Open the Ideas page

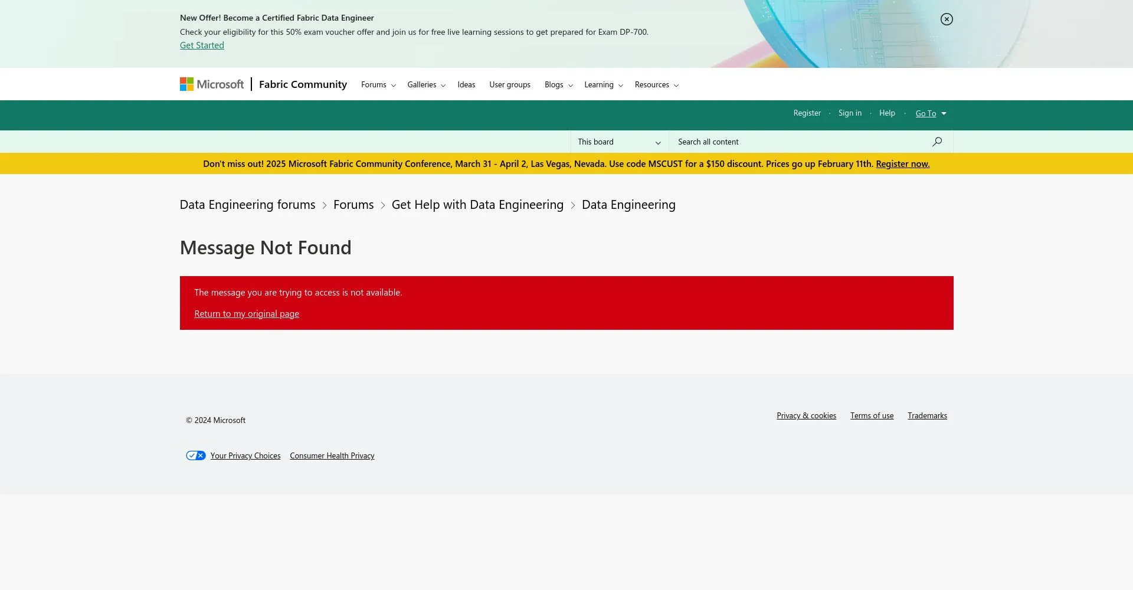point(466,85)
